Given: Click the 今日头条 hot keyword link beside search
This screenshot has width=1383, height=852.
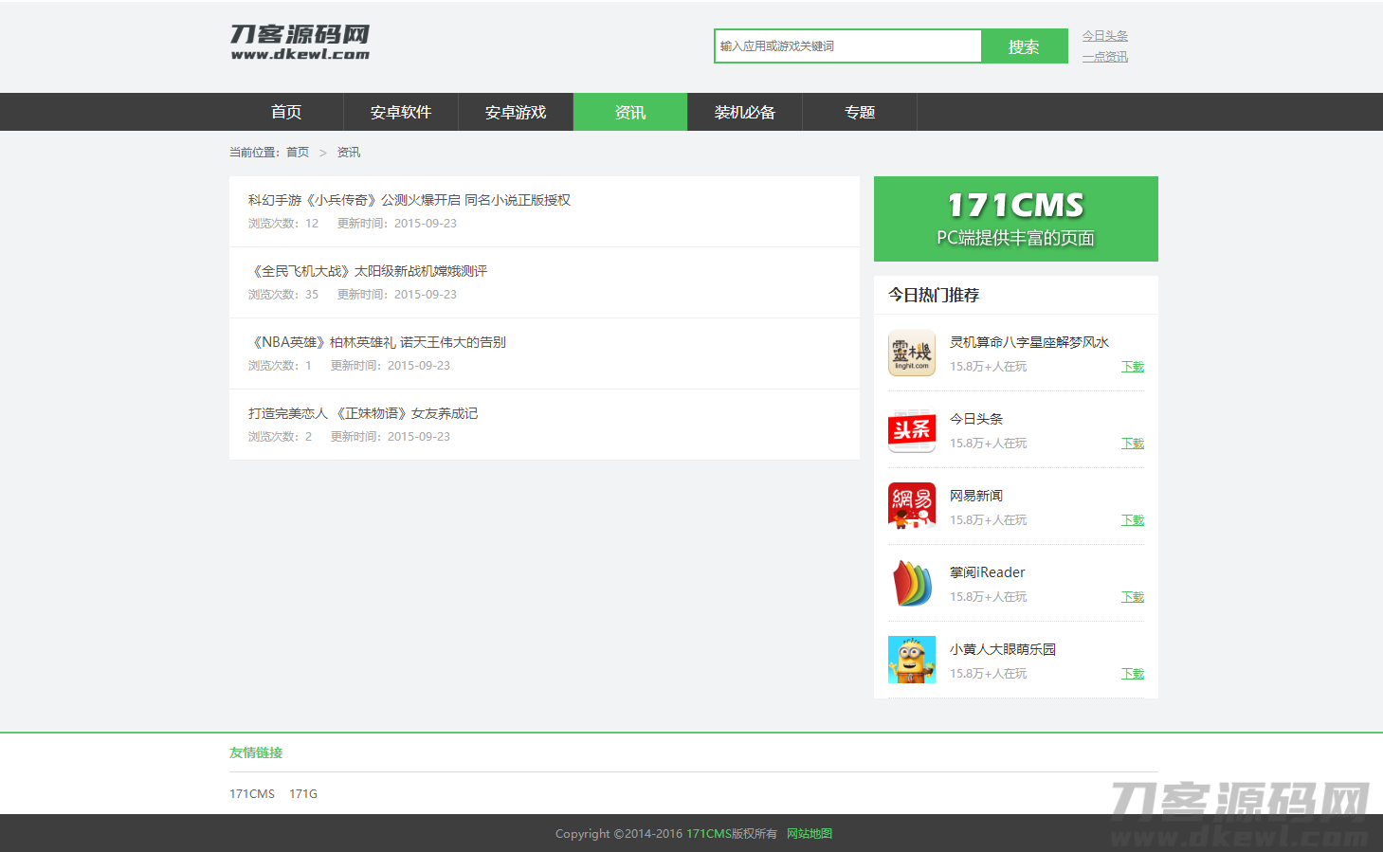Looking at the screenshot, I should (1104, 36).
